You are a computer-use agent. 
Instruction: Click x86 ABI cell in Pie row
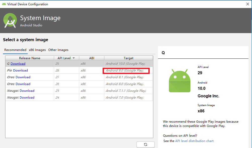coord(92,70)
